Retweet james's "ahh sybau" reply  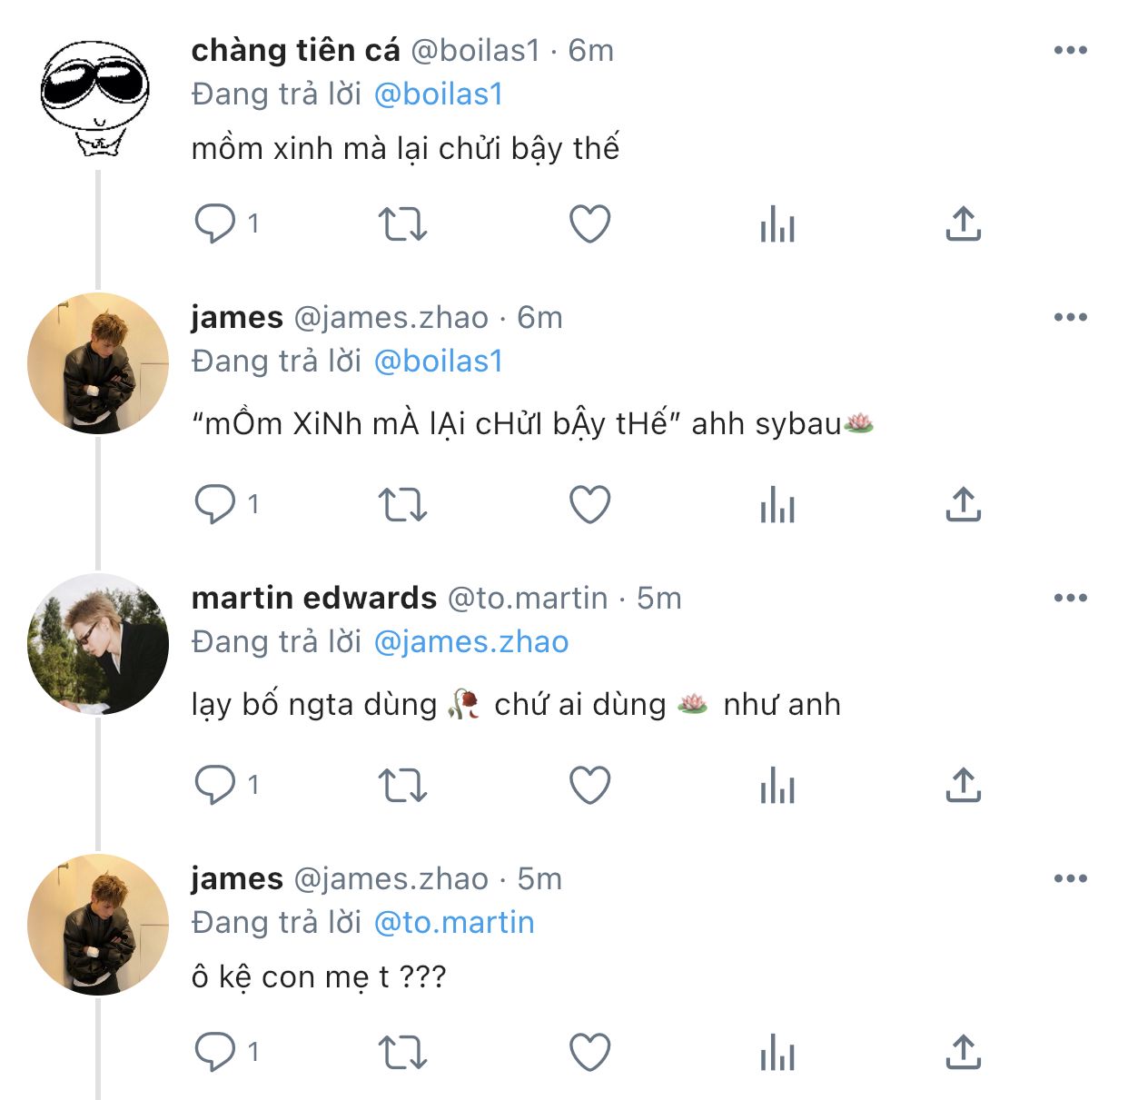click(x=402, y=504)
